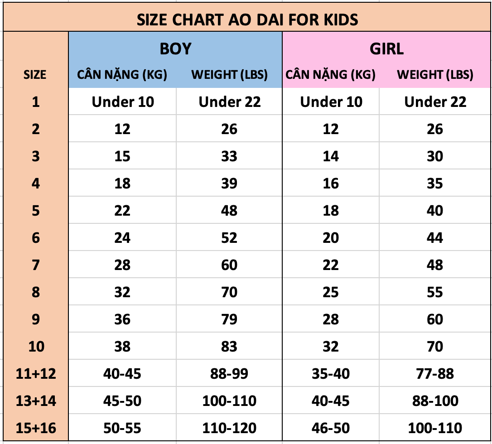This screenshot has height=444, width=492.
Task: Select the "110-120" weight cell
Action: click(229, 428)
